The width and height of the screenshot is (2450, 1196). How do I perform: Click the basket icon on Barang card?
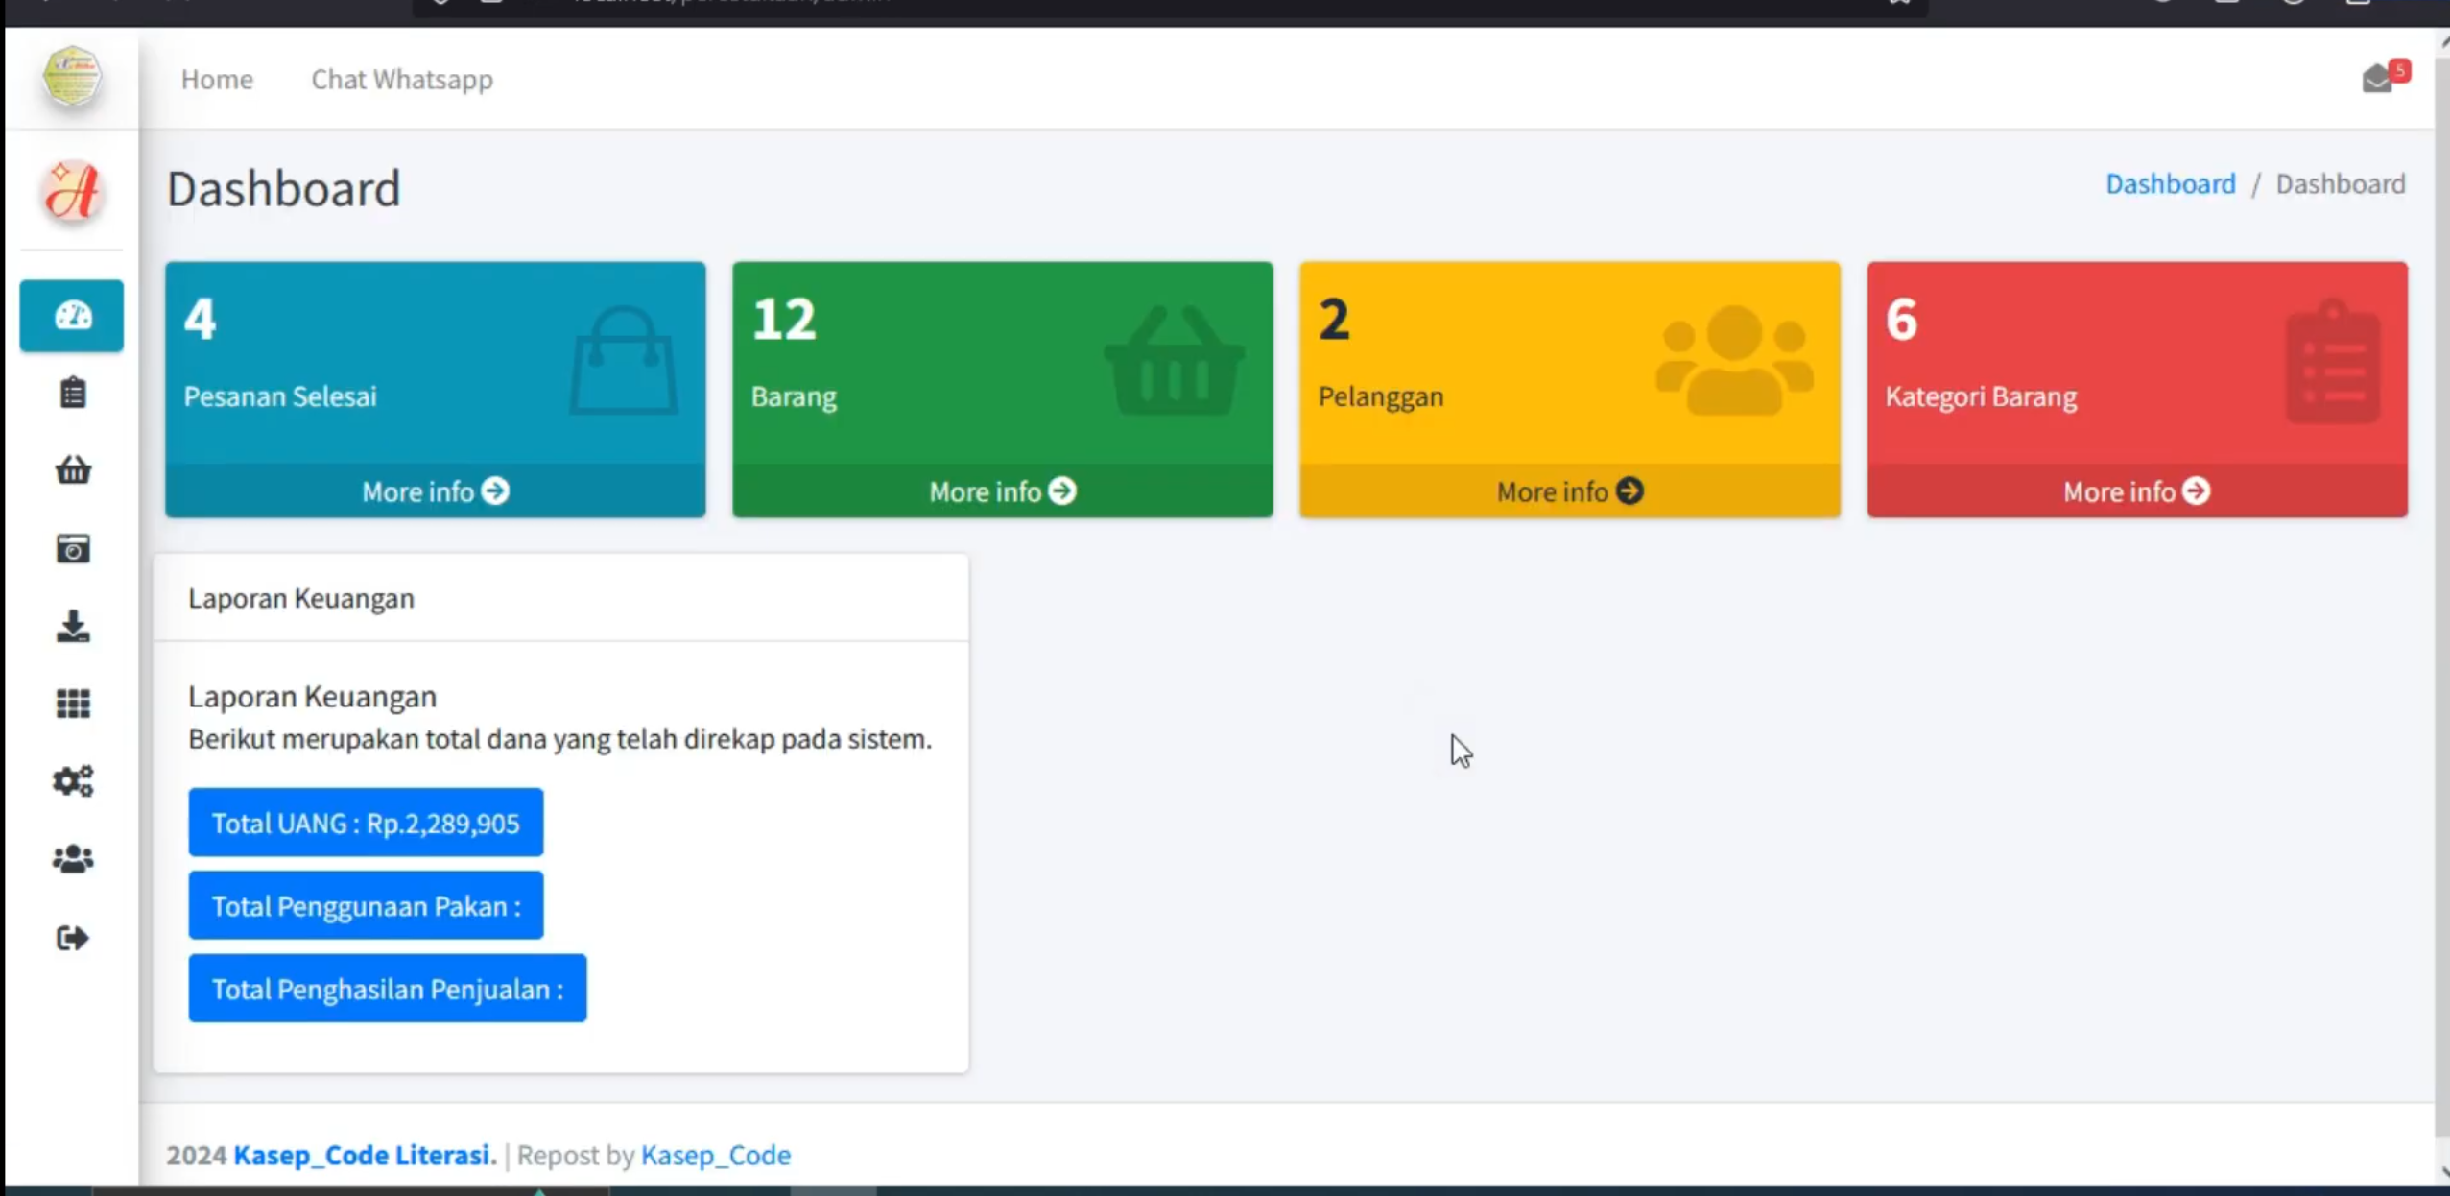(1175, 361)
